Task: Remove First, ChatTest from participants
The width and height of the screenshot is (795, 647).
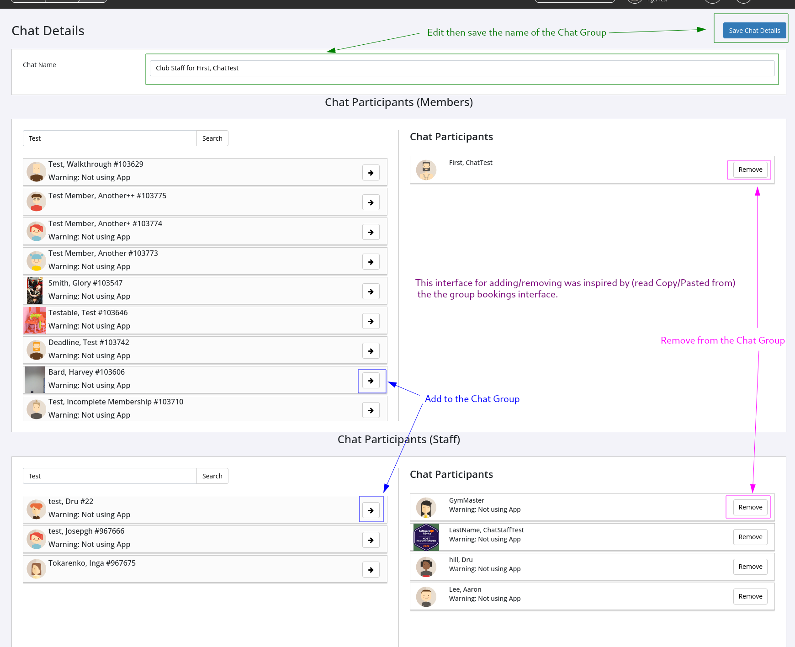Action: pyautogui.click(x=750, y=170)
